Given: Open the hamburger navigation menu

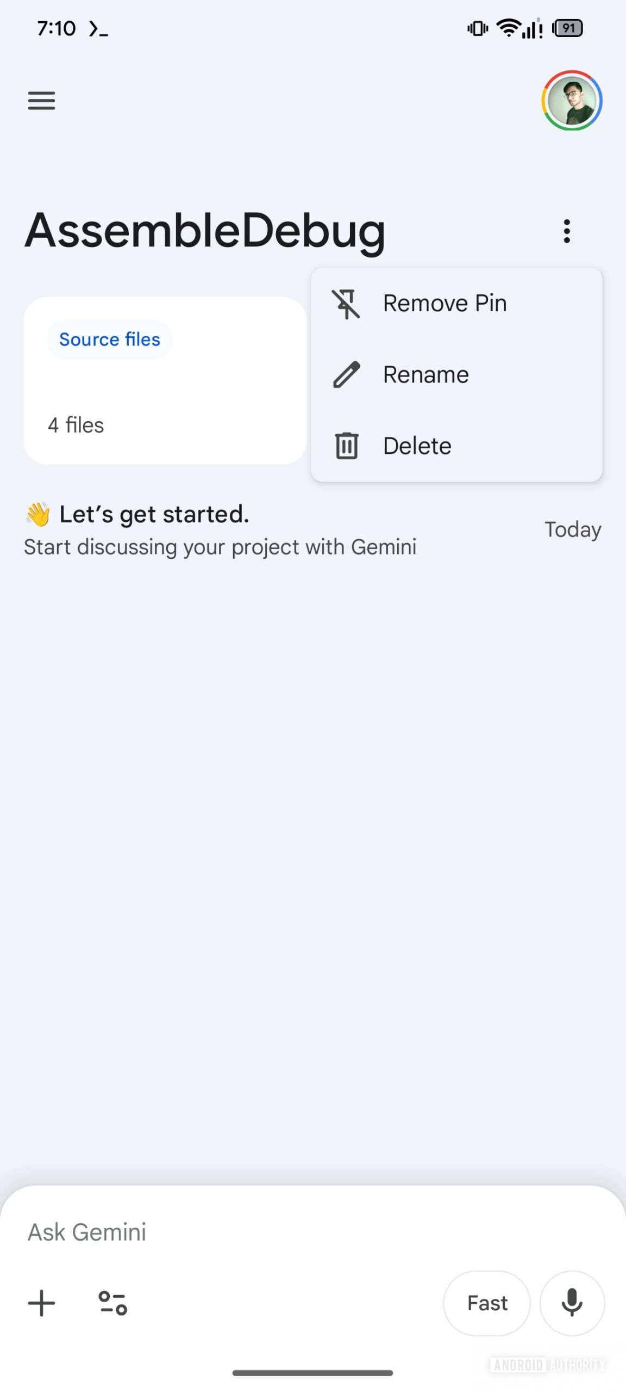Looking at the screenshot, I should pyautogui.click(x=41, y=101).
